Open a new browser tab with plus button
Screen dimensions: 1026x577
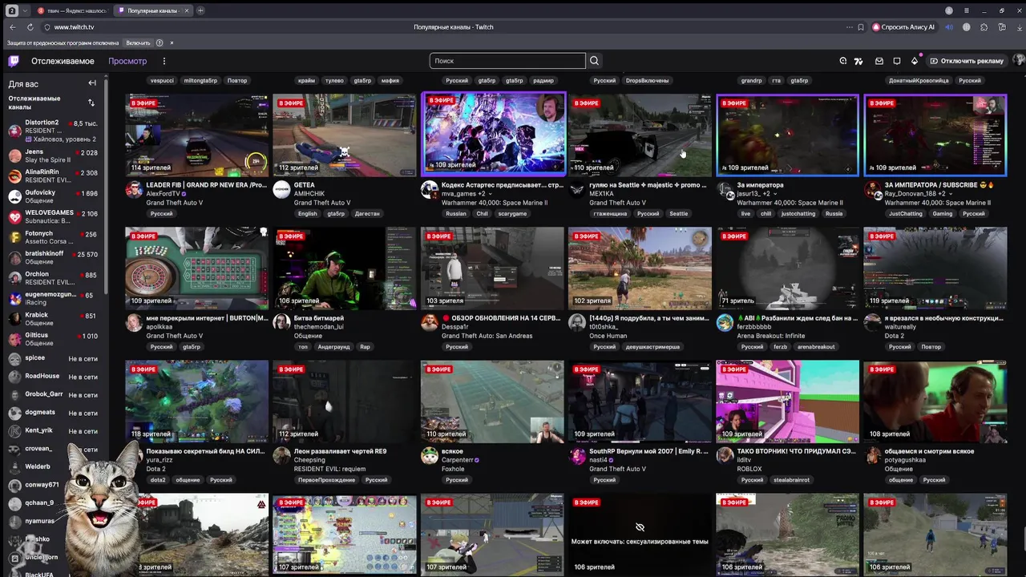pos(200,10)
